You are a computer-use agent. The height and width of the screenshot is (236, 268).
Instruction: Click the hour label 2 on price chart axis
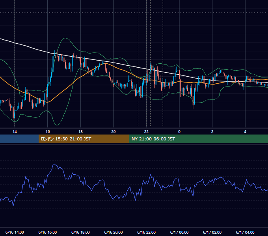pos(212,132)
